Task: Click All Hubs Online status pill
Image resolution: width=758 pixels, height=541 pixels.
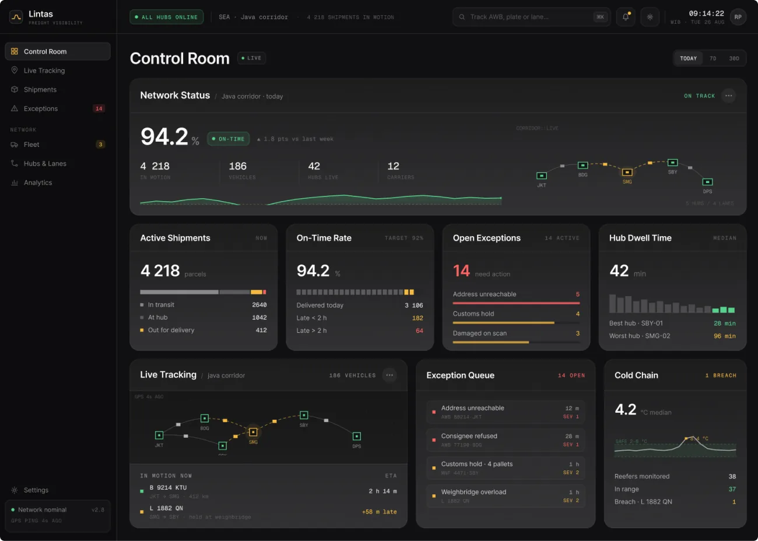Action: 166,17
